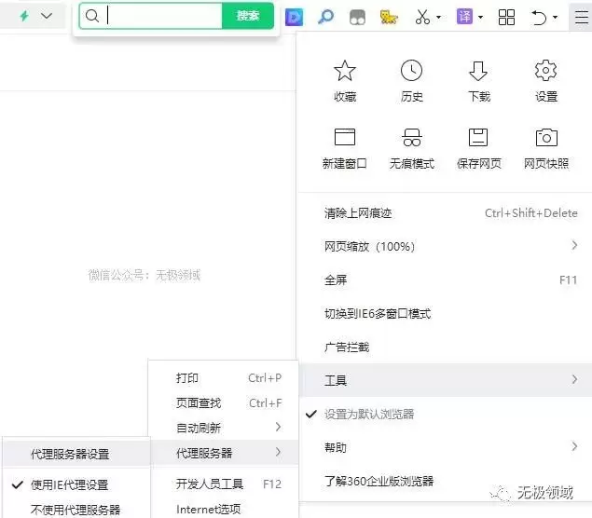The height and width of the screenshot is (518, 592).
Task: Open the blue video player extension icon
Action: click(x=294, y=17)
